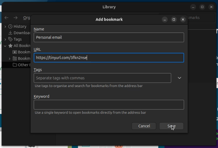Select All Bookmarks in sidebar

(x=22, y=46)
